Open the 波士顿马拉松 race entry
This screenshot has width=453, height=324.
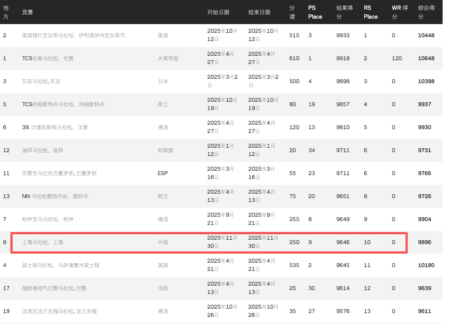click(61, 265)
